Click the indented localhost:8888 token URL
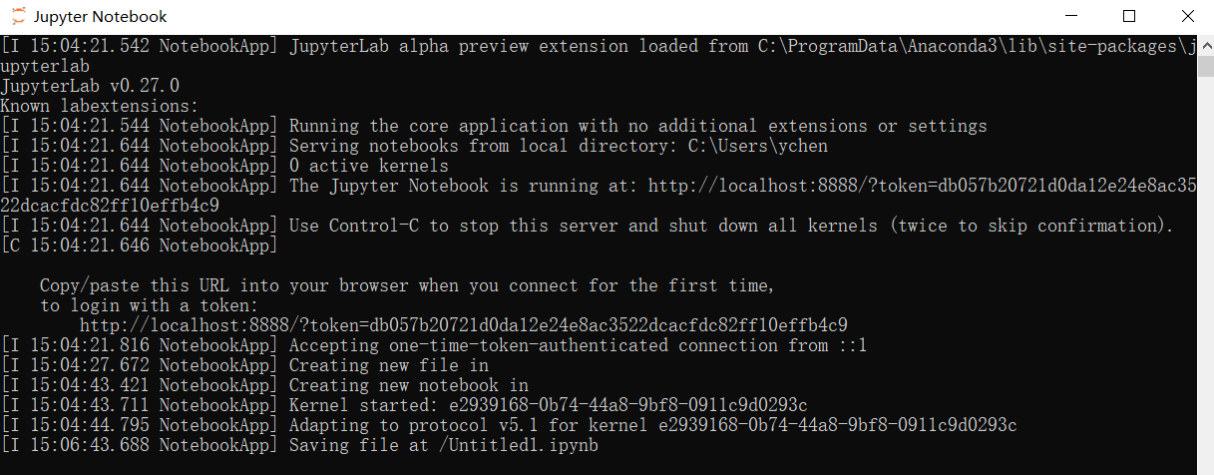Viewport: 1214px width, 475px height. [463, 325]
